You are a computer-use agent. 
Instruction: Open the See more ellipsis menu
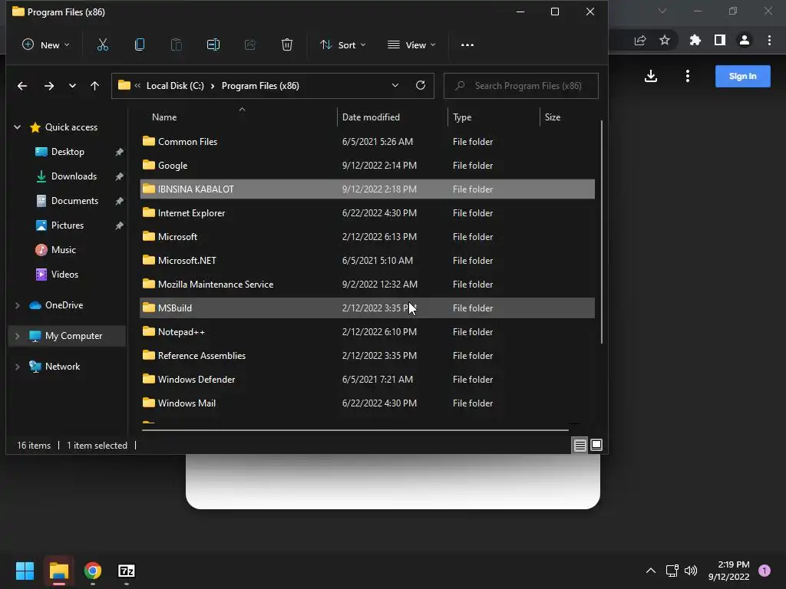click(x=467, y=45)
